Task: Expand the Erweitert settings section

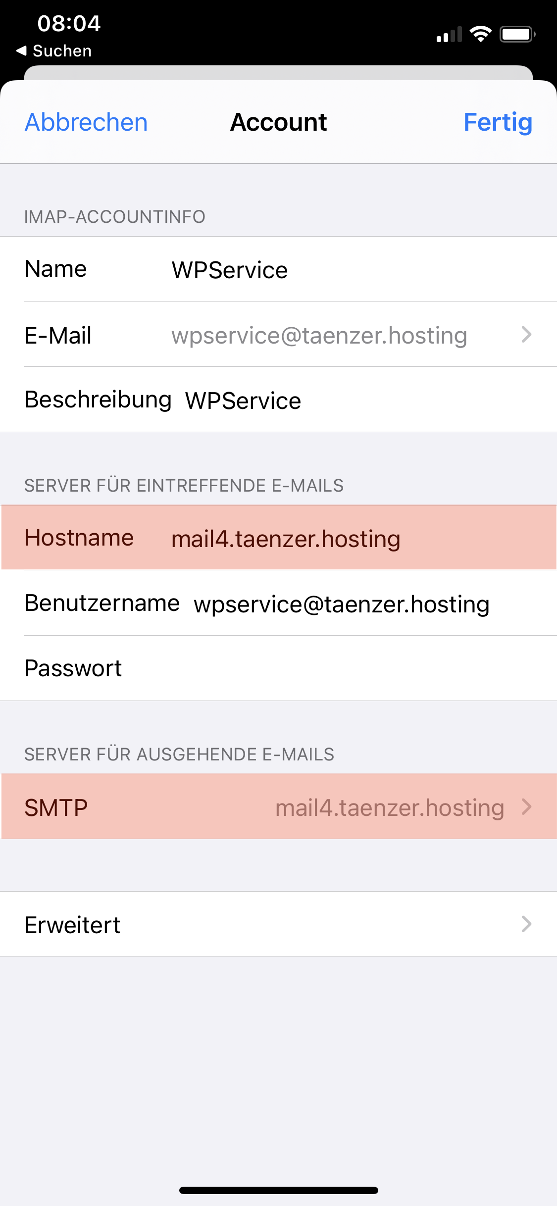Action: click(278, 924)
